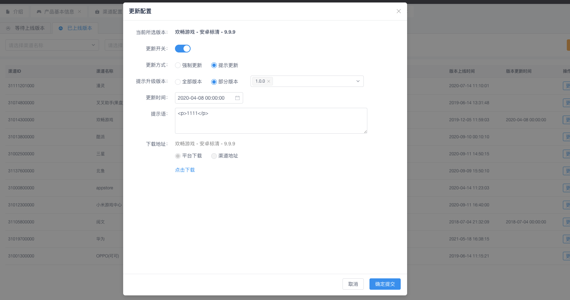Select 提示更新 radio option
This screenshot has height=300, width=570.
pos(214,65)
